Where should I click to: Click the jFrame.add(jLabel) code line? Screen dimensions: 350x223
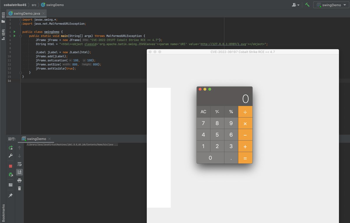coord(52,56)
